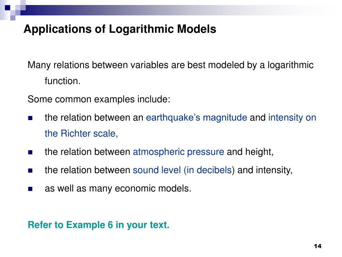Viewport: 342px width, 257px height.
Task: Select the blue text atmospheric pressure
Action: coord(178,152)
